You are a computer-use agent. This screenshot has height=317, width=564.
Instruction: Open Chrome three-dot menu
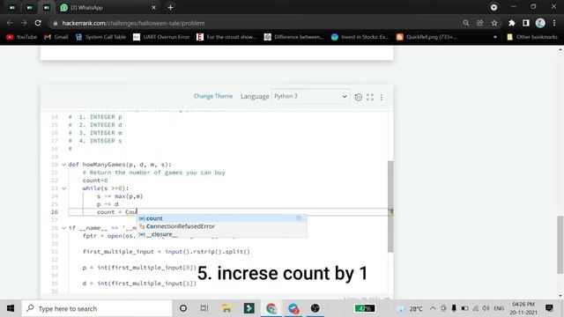coord(554,23)
